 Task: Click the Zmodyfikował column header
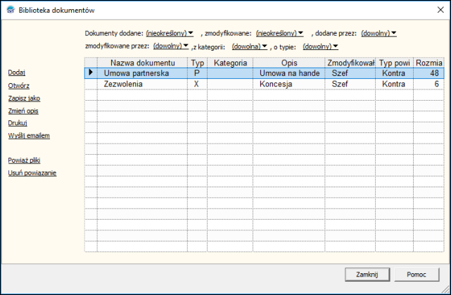pyautogui.click(x=350, y=63)
